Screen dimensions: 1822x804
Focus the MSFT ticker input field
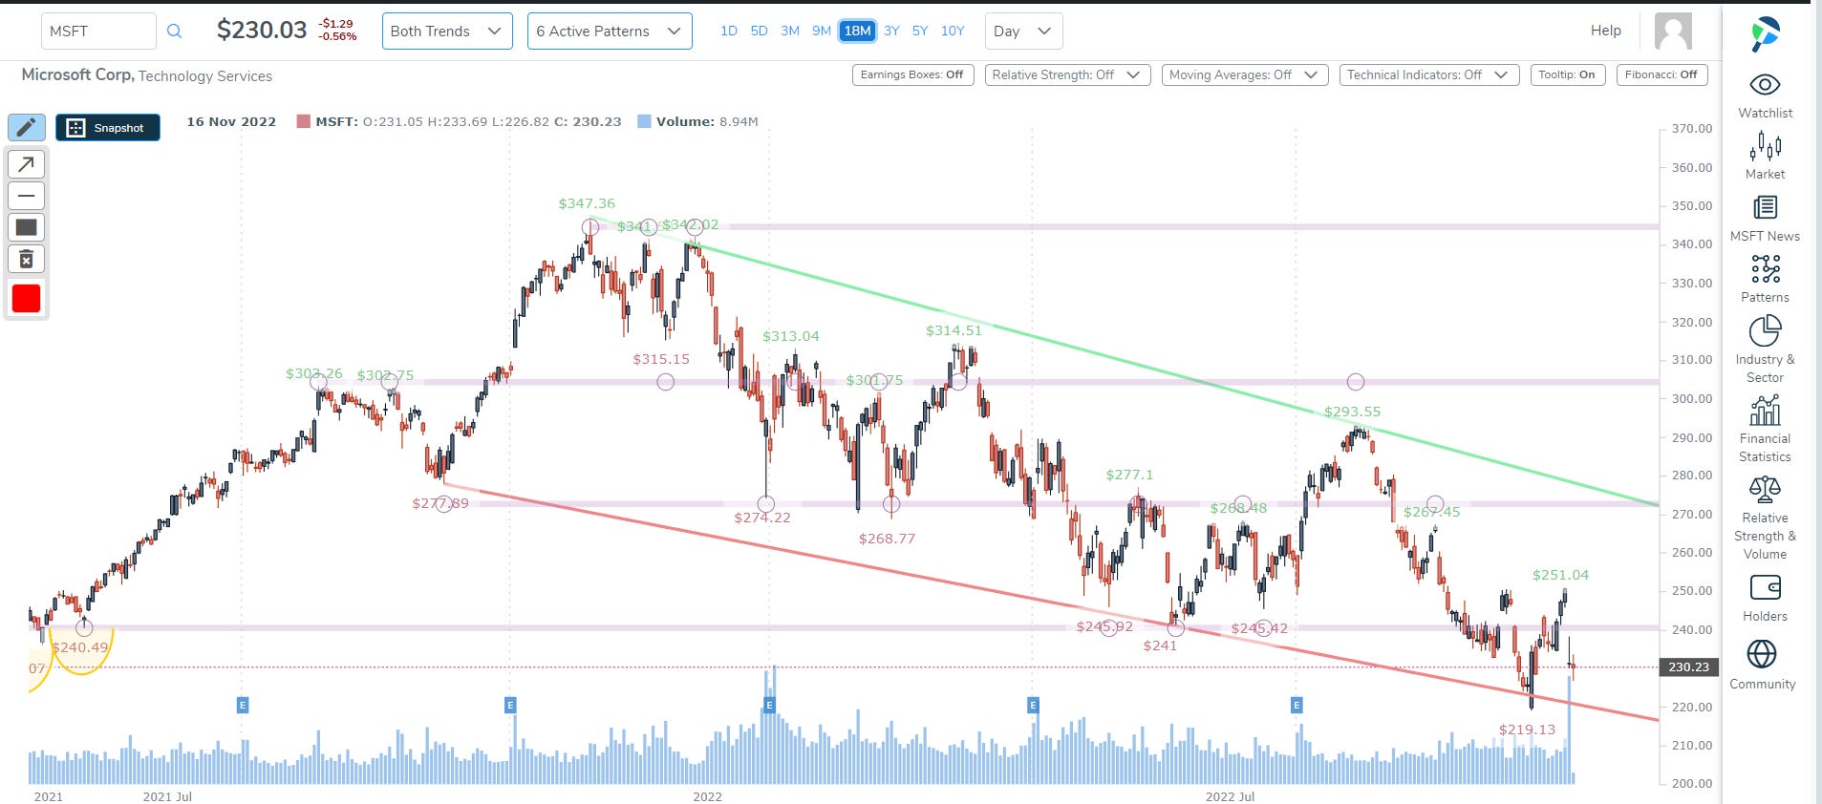98,31
